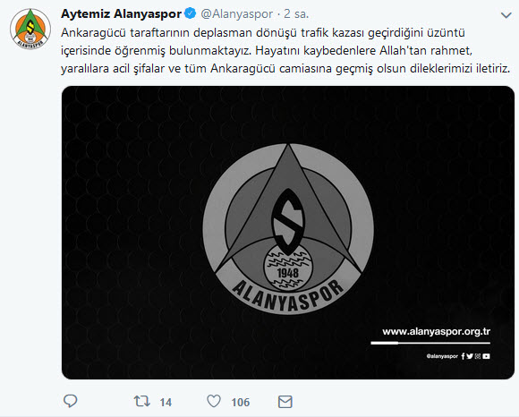Click the Twitter bird icon in the image footer
The width and height of the screenshot is (519, 417).
[470, 356]
